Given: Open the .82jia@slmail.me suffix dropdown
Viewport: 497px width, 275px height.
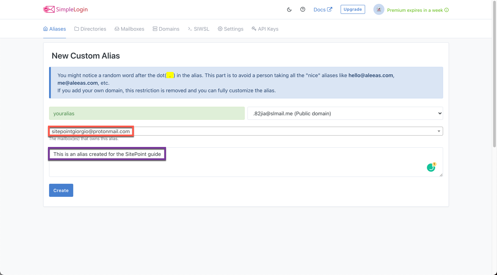Looking at the screenshot, I should tap(345, 113).
